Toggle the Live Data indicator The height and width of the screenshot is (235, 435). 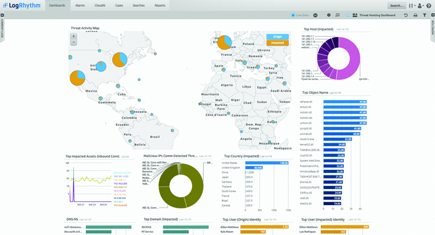coord(300,16)
